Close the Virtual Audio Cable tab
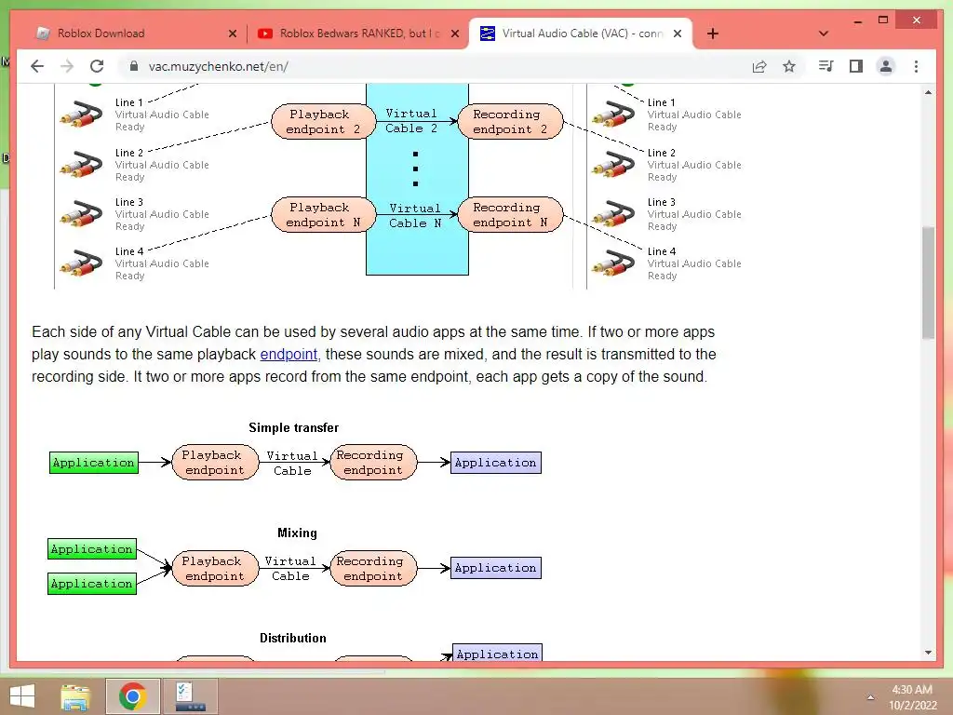 (x=678, y=34)
